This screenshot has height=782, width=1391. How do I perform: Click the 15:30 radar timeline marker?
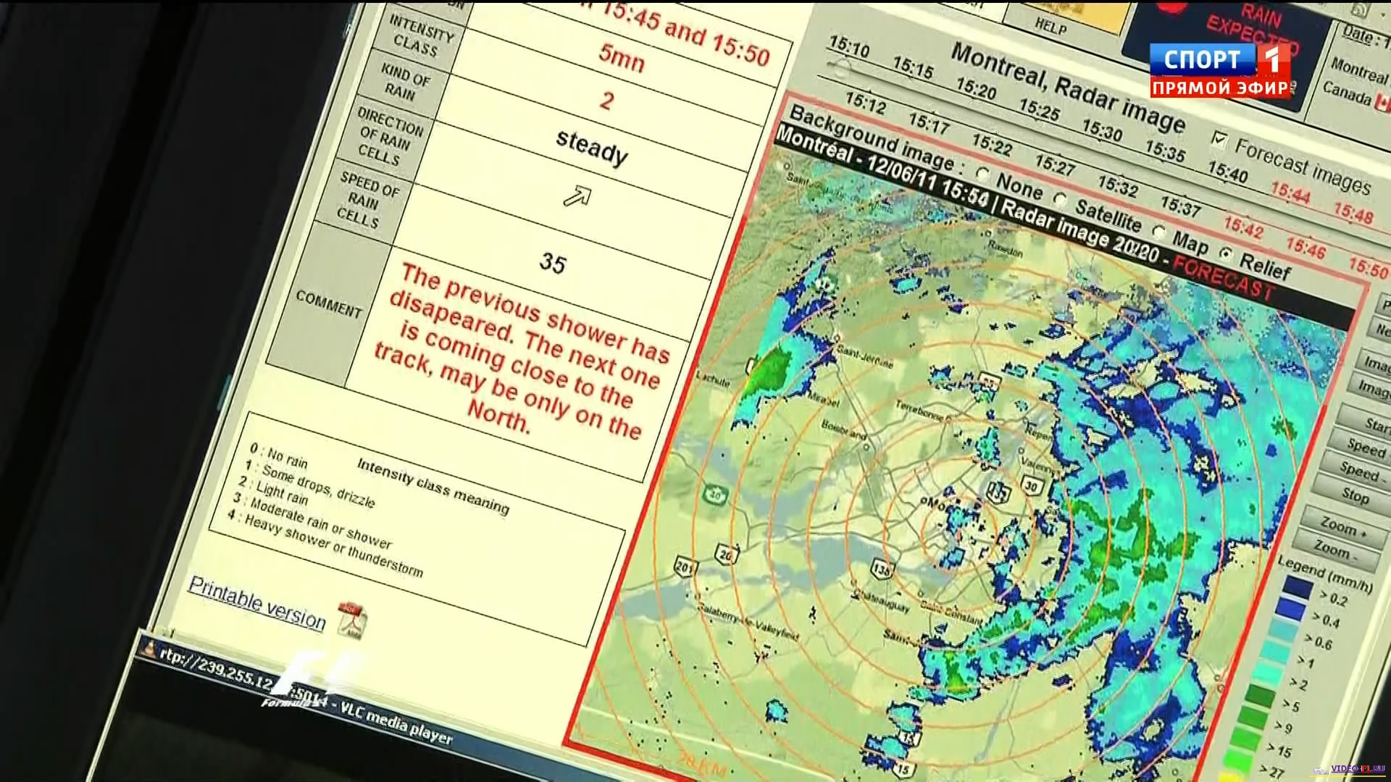(1102, 130)
